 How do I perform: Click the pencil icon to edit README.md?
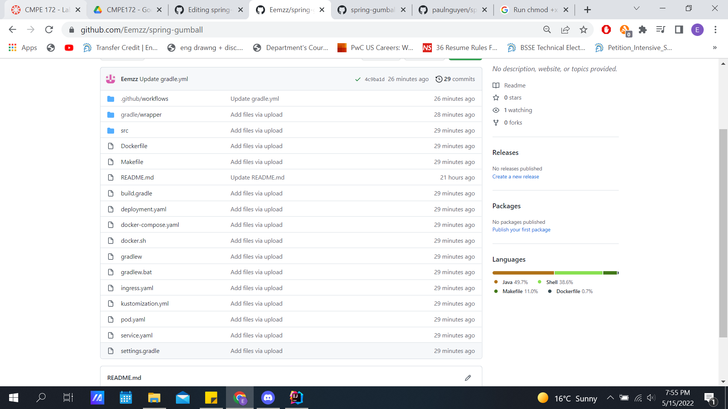coord(468,378)
